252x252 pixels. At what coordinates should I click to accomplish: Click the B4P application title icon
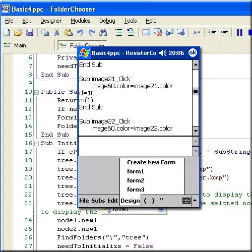tap(6, 9)
